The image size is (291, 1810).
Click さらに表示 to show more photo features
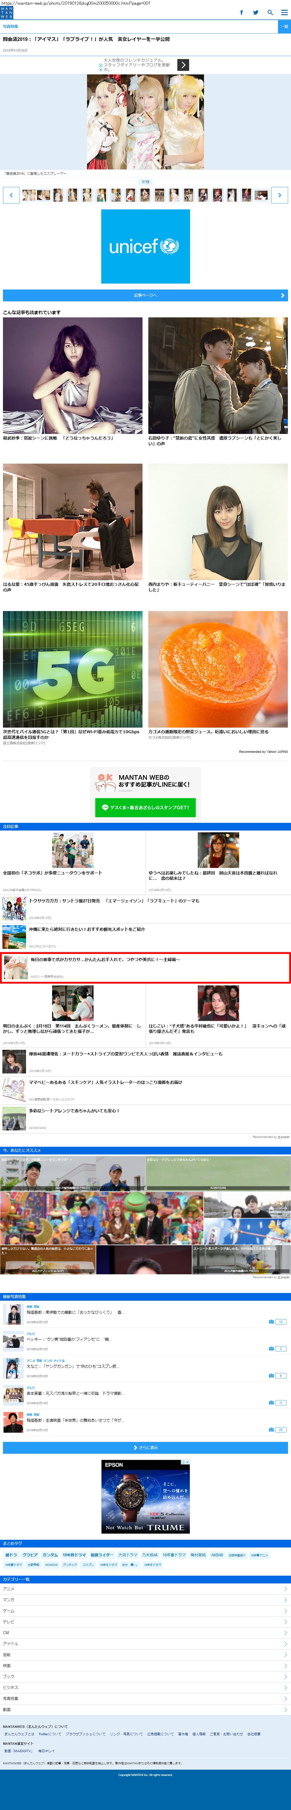click(x=145, y=1448)
